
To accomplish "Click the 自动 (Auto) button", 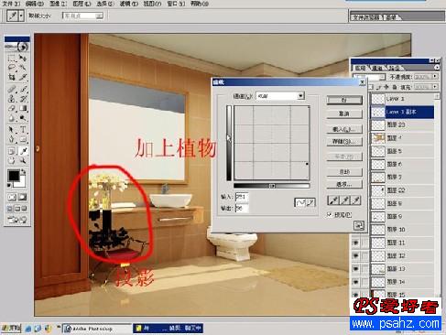I will click(x=344, y=172).
